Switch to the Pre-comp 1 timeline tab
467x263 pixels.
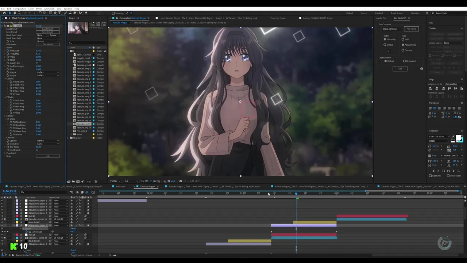point(121,187)
